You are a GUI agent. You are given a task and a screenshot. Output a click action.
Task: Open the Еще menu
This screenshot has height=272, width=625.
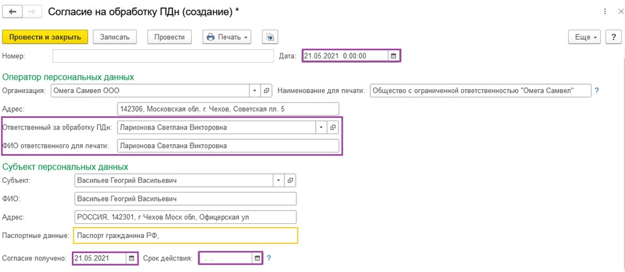(585, 37)
